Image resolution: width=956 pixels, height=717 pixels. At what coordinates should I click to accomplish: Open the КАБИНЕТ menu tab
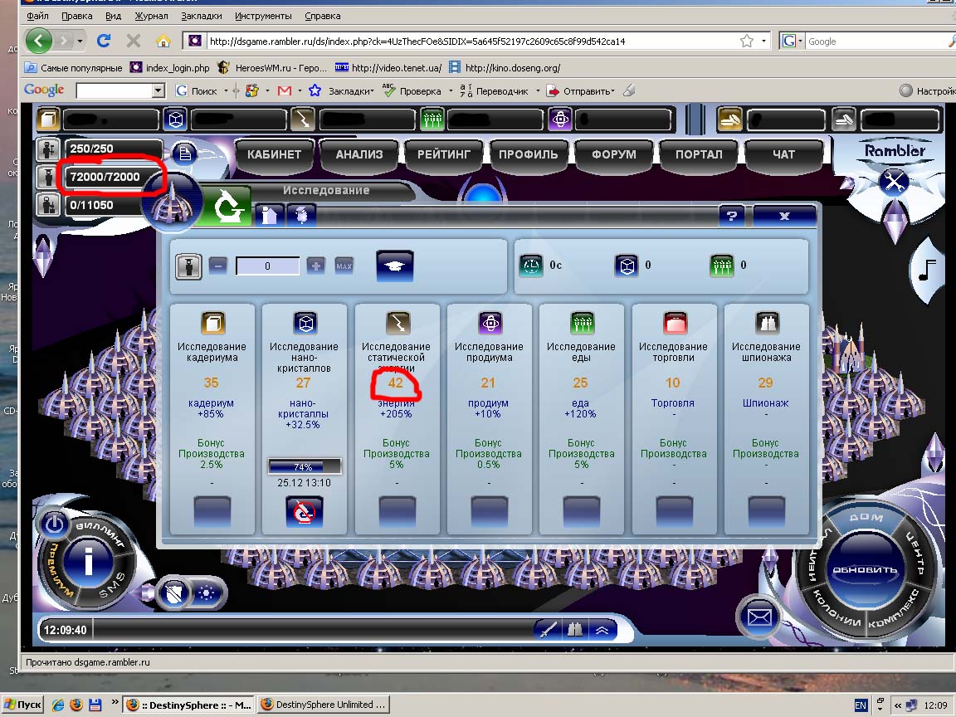click(x=275, y=154)
